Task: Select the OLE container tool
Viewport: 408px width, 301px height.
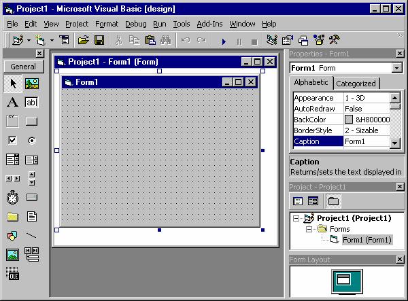Action: pyautogui.click(x=12, y=273)
